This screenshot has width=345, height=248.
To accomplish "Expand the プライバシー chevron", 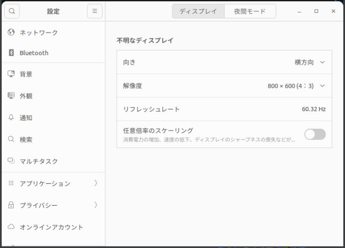I will pyautogui.click(x=96, y=205).
